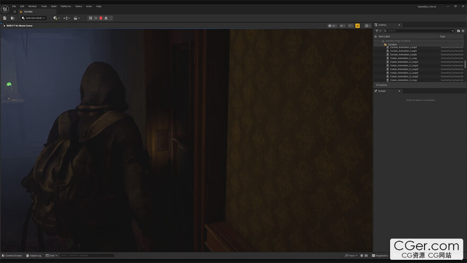Open the Window menu
Screen dimensions: 467x263
coord(32,6)
